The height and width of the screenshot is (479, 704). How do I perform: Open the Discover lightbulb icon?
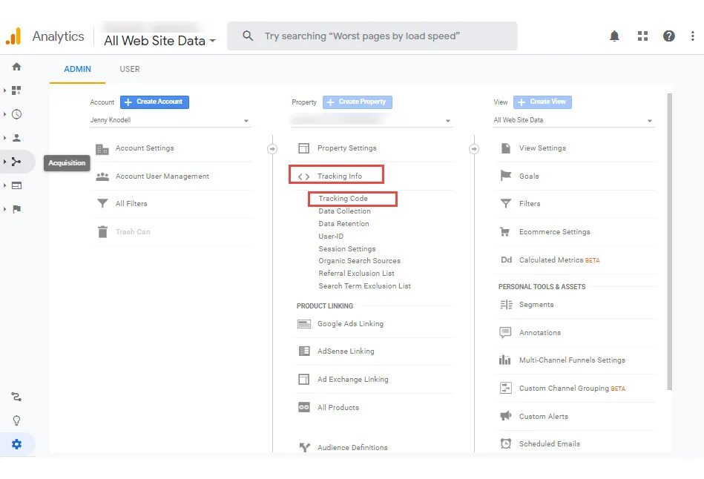pyautogui.click(x=16, y=420)
